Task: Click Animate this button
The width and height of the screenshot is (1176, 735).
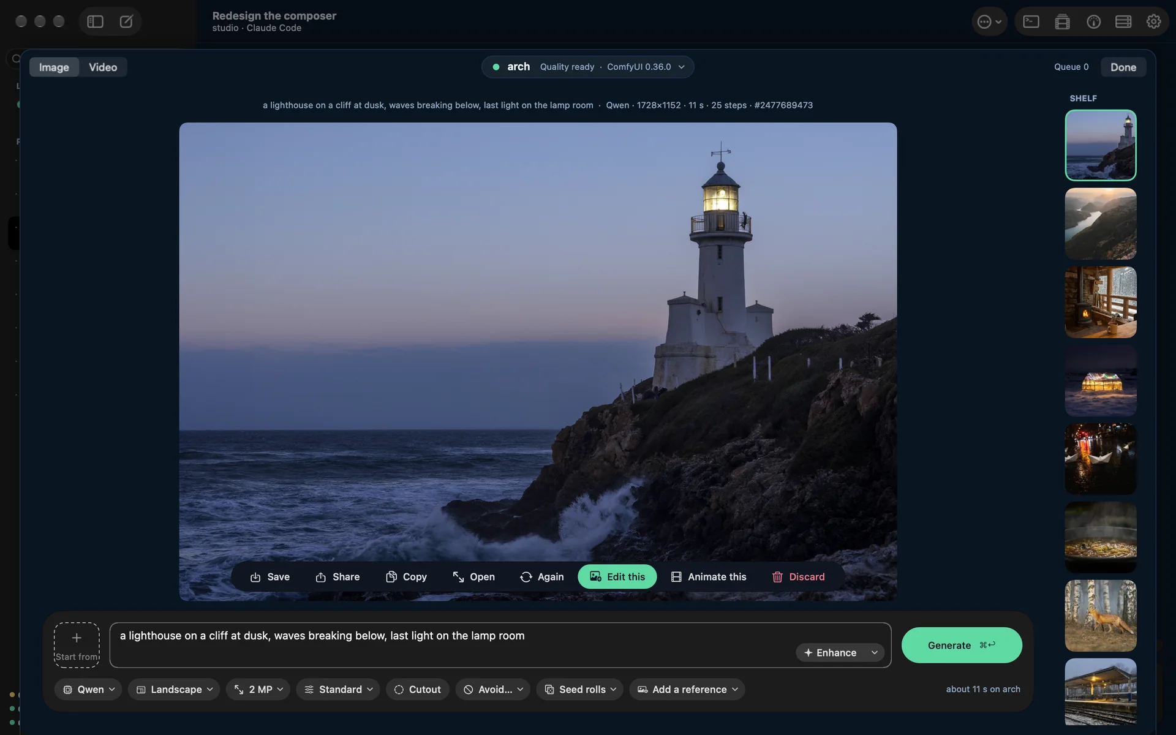Action: 709,577
